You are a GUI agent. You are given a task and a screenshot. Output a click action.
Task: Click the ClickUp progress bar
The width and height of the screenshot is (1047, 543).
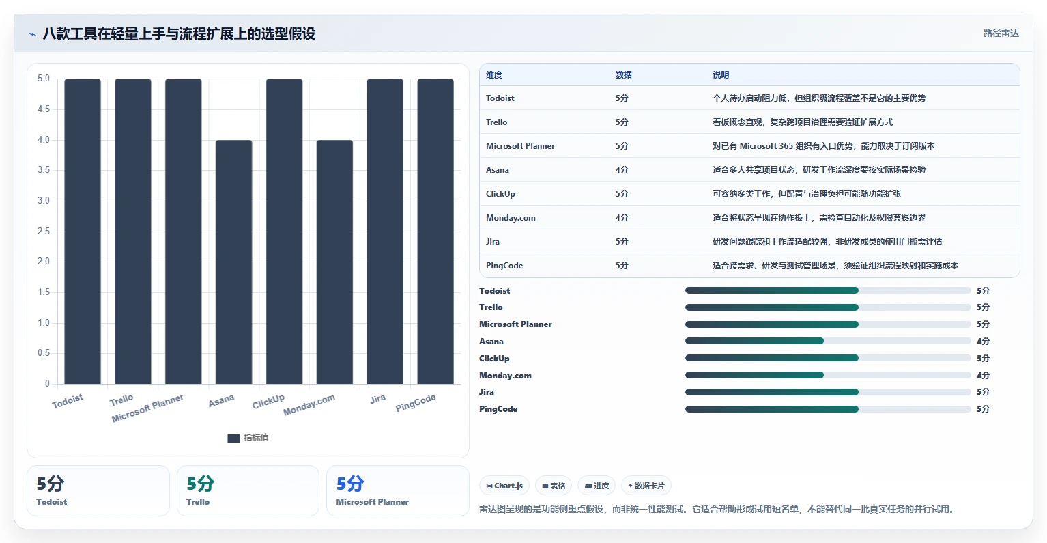(x=828, y=359)
